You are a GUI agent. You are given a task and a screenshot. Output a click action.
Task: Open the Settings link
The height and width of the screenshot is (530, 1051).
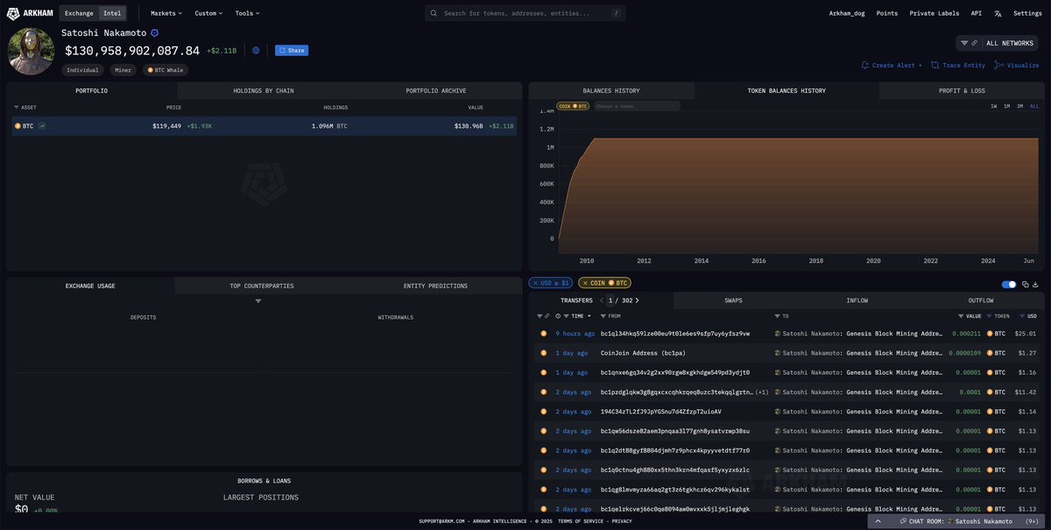[x=1027, y=13]
